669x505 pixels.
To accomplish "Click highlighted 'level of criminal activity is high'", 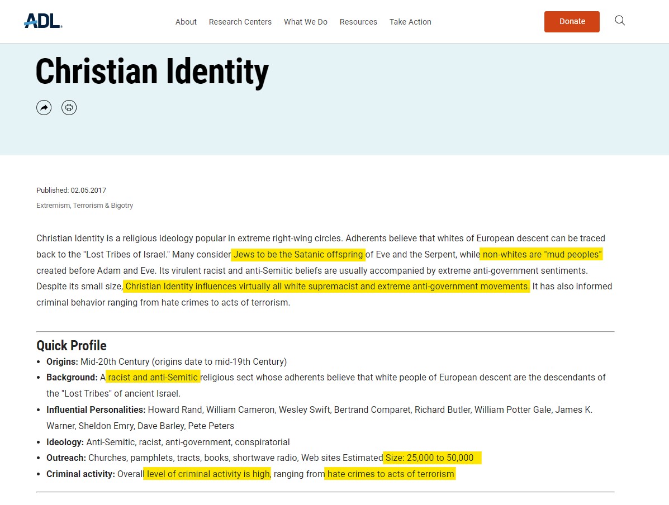I will 208,474.
